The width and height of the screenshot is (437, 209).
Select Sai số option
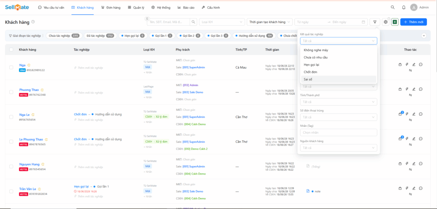click(338, 79)
